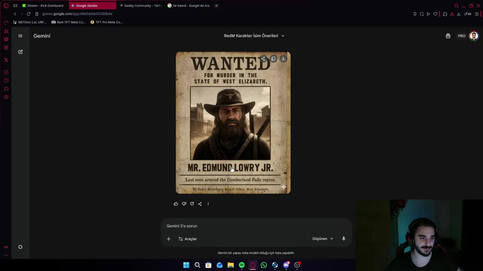Open the Best TFT Meta Co... bookmark
The height and width of the screenshot is (271, 483).
(x=68, y=22)
